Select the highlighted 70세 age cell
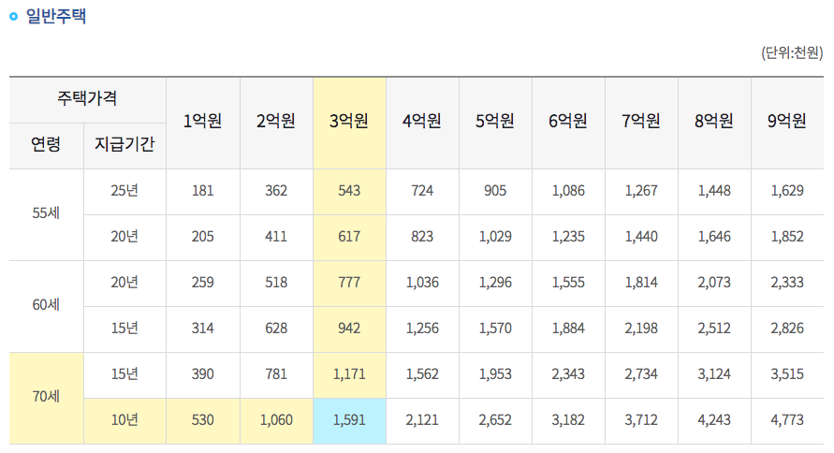This screenshot has width=834, height=453. tap(46, 398)
